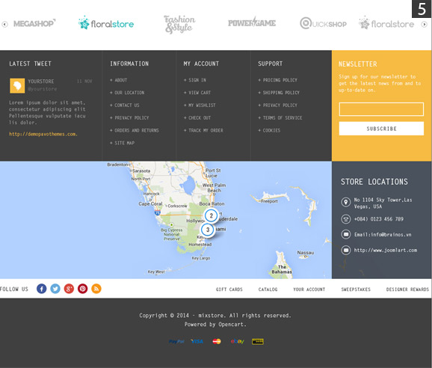
Task: Click the teal floralstore brand logo
Action: (x=106, y=23)
